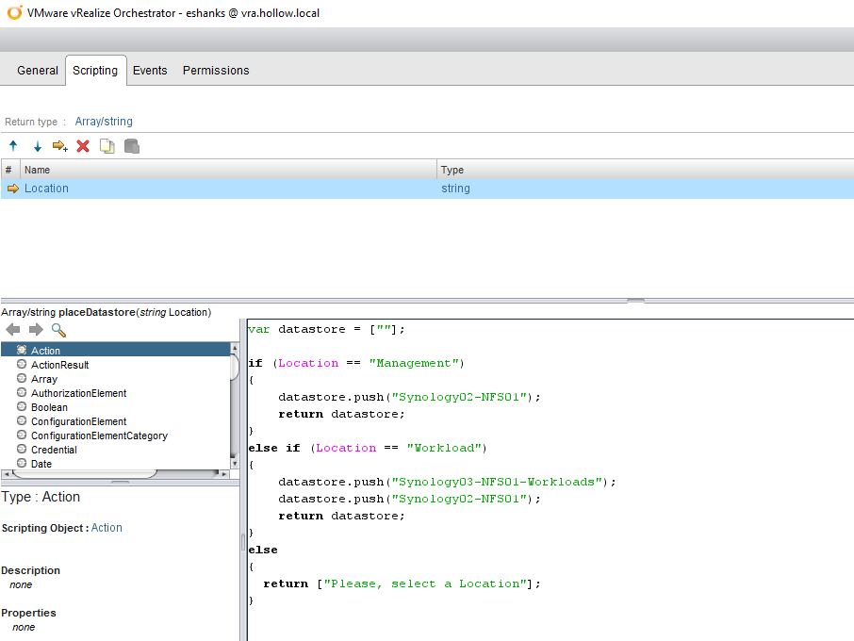Navigate back in the API explorer

(13, 329)
